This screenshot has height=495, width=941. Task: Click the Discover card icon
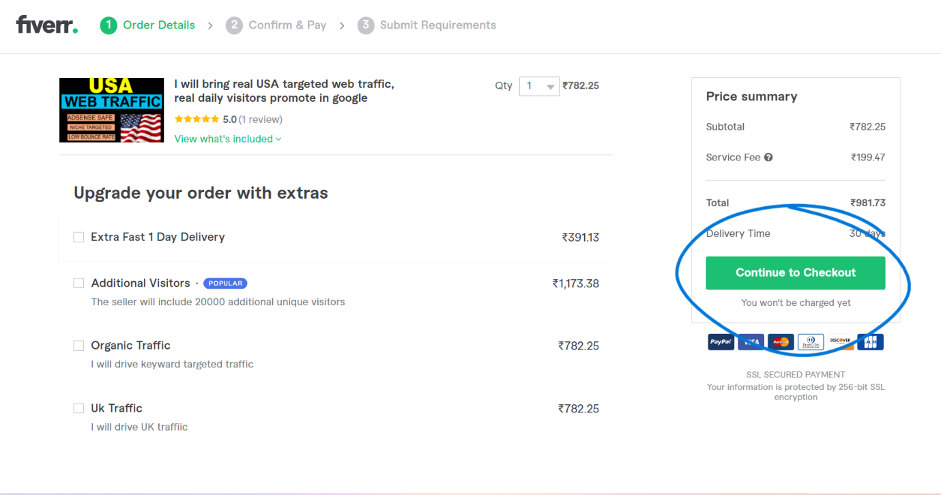(840, 342)
